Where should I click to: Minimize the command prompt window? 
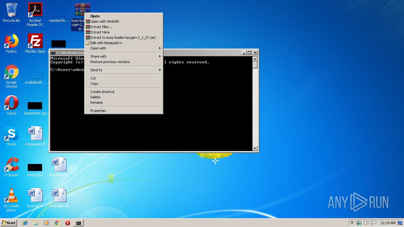pyautogui.click(x=244, y=53)
